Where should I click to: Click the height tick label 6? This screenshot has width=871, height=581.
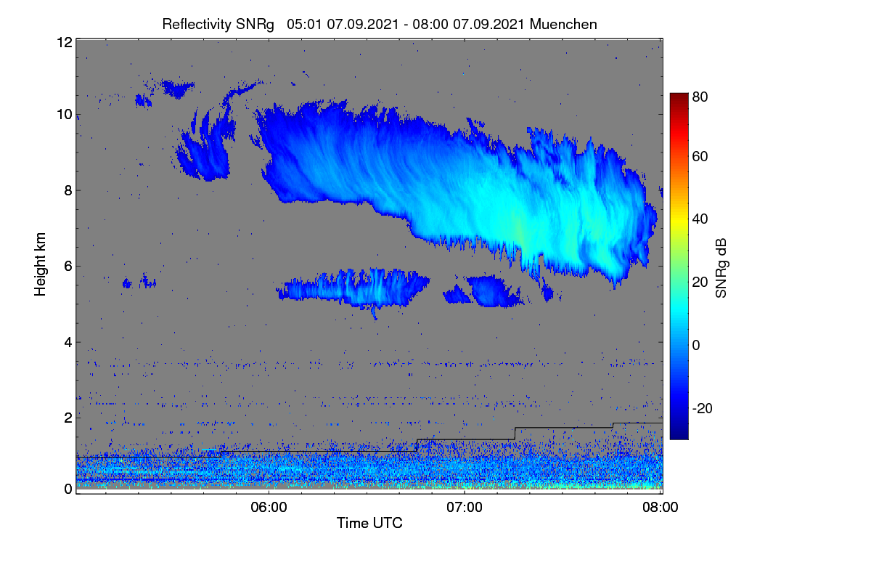[x=68, y=266]
